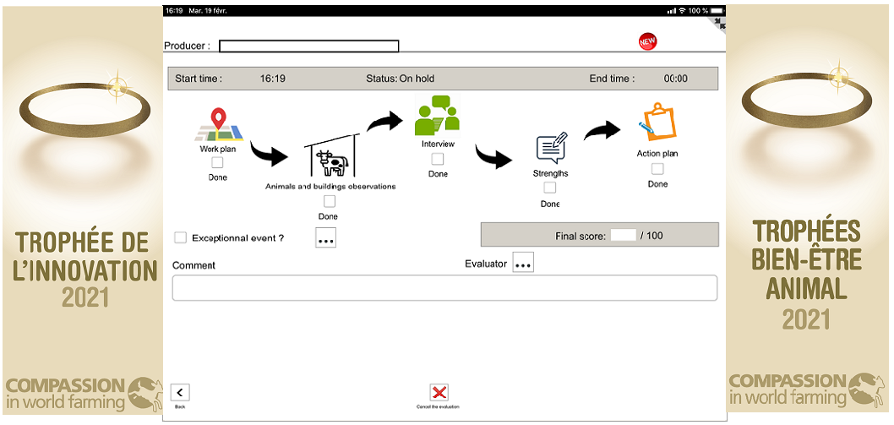Tick the Action plan Done checkbox
The height and width of the screenshot is (425, 894).
658,169
